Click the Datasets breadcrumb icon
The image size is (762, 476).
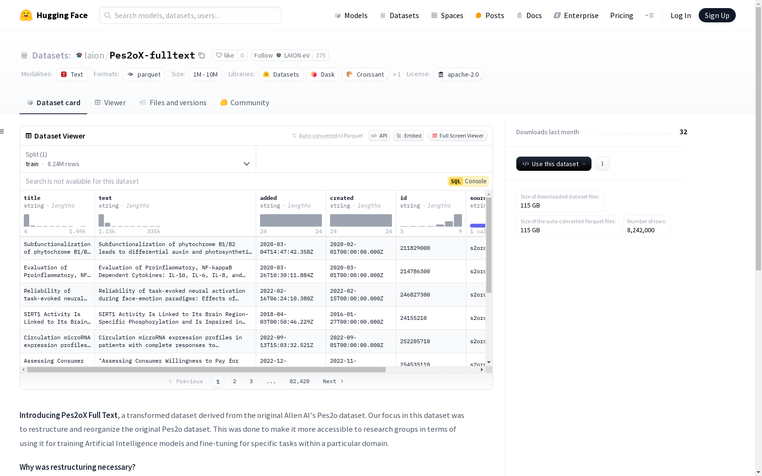24,55
